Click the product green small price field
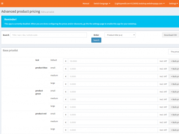Screen dimensions: 179x134 (x=113, y=92)
